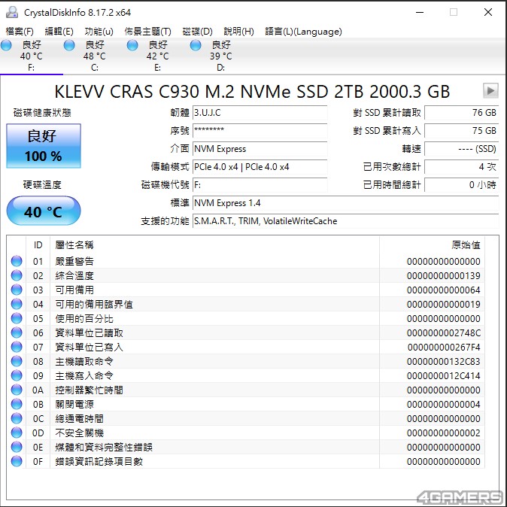Click the 屬性名稱 column header
The width and height of the screenshot is (507, 507).
214,244
